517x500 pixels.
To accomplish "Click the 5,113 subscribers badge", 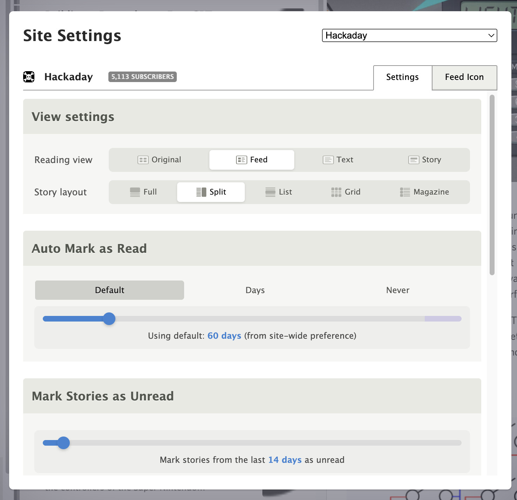I will click(x=142, y=77).
